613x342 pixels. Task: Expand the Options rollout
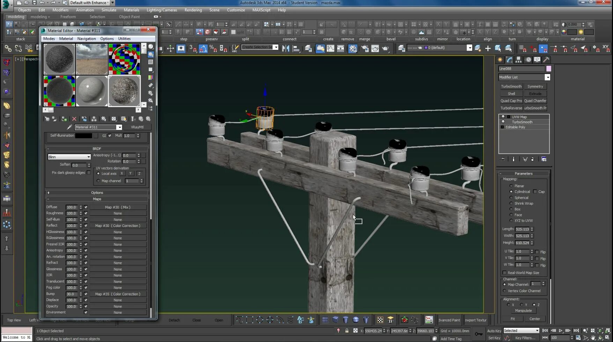[x=97, y=193]
